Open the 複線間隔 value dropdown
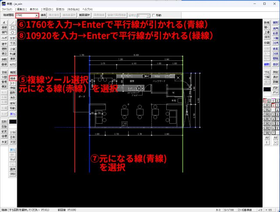The height and width of the screenshot is (212, 280). [37, 15]
